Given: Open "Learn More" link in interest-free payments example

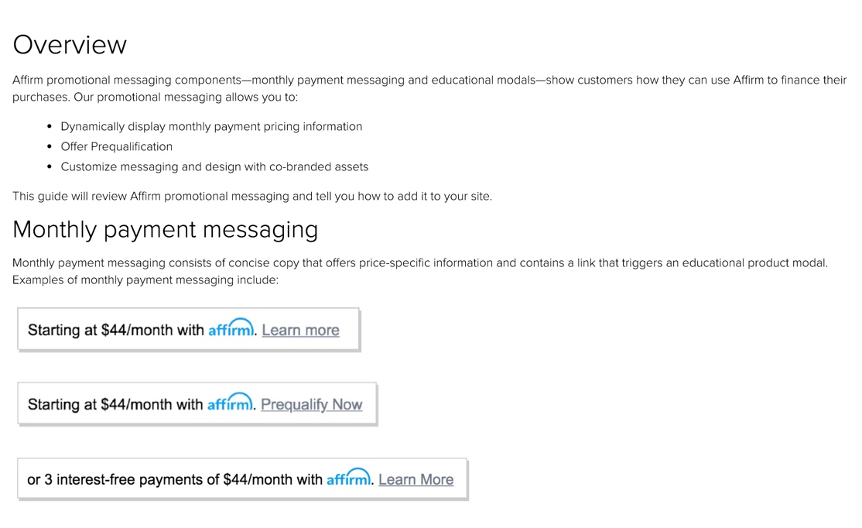Looking at the screenshot, I should point(416,479).
